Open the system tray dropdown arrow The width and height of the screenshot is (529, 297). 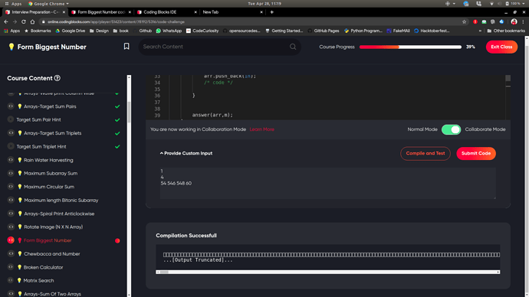pyautogui.click(x=524, y=4)
